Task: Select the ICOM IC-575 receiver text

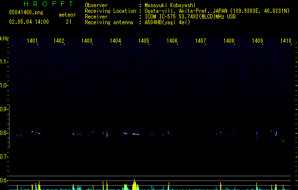Action: coord(190,17)
